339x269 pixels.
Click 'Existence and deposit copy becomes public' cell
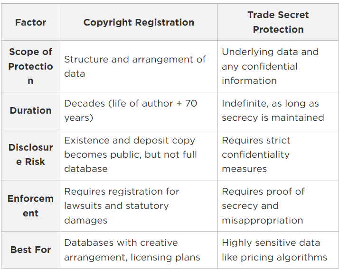131,154
